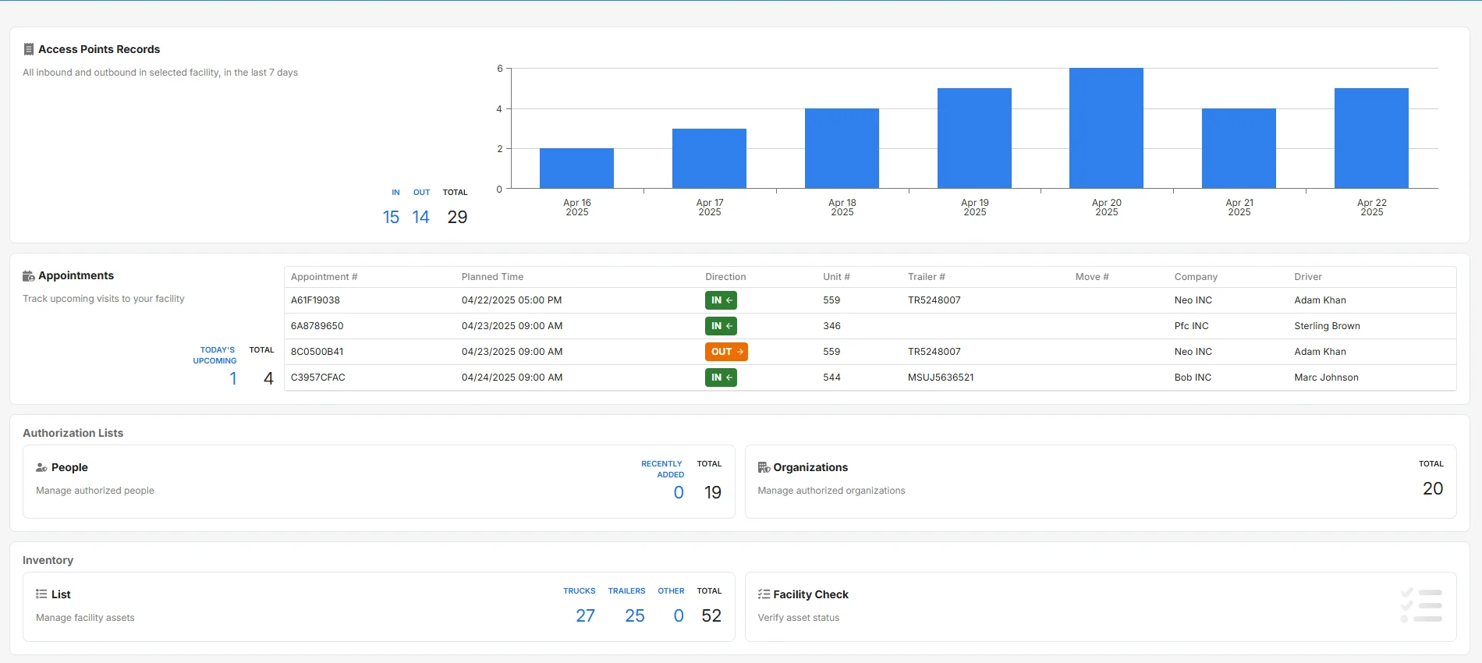Click the Organizations building icon
The image size is (1482, 663).
point(764,467)
